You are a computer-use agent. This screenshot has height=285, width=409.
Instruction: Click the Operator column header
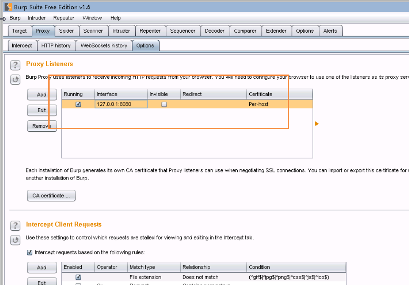click(x=111, y=267)
